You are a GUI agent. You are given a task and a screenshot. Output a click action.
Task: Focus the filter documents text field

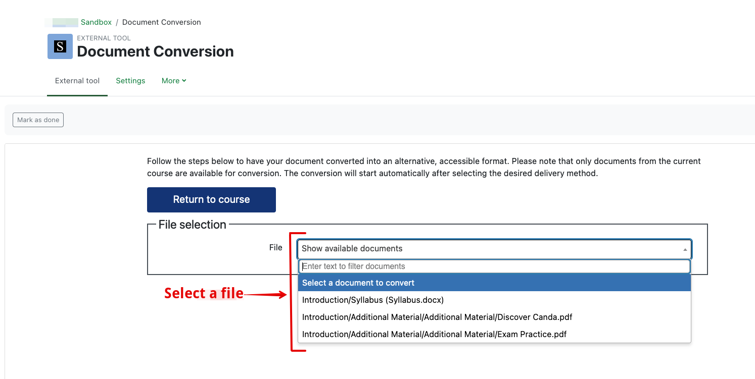pos(494,266)
